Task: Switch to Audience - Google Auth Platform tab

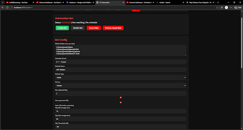Action: point(80,2)
